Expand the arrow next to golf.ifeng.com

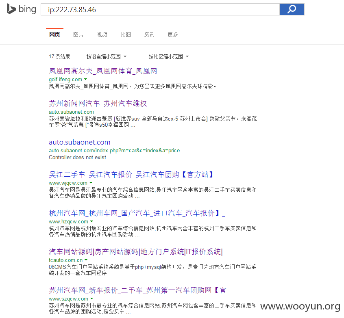86,79
